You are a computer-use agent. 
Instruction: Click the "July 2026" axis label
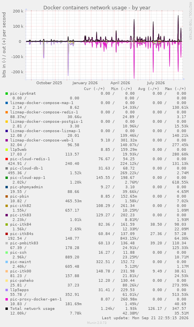tap(156, 83)
